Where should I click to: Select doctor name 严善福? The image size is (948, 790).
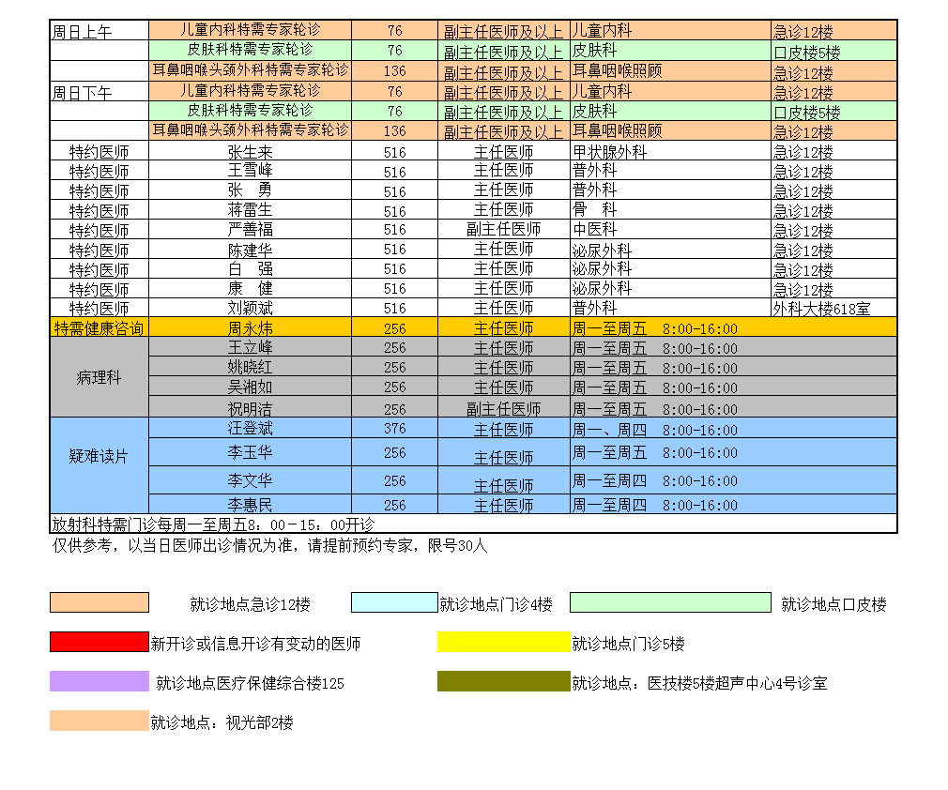[x=251, y=230]
